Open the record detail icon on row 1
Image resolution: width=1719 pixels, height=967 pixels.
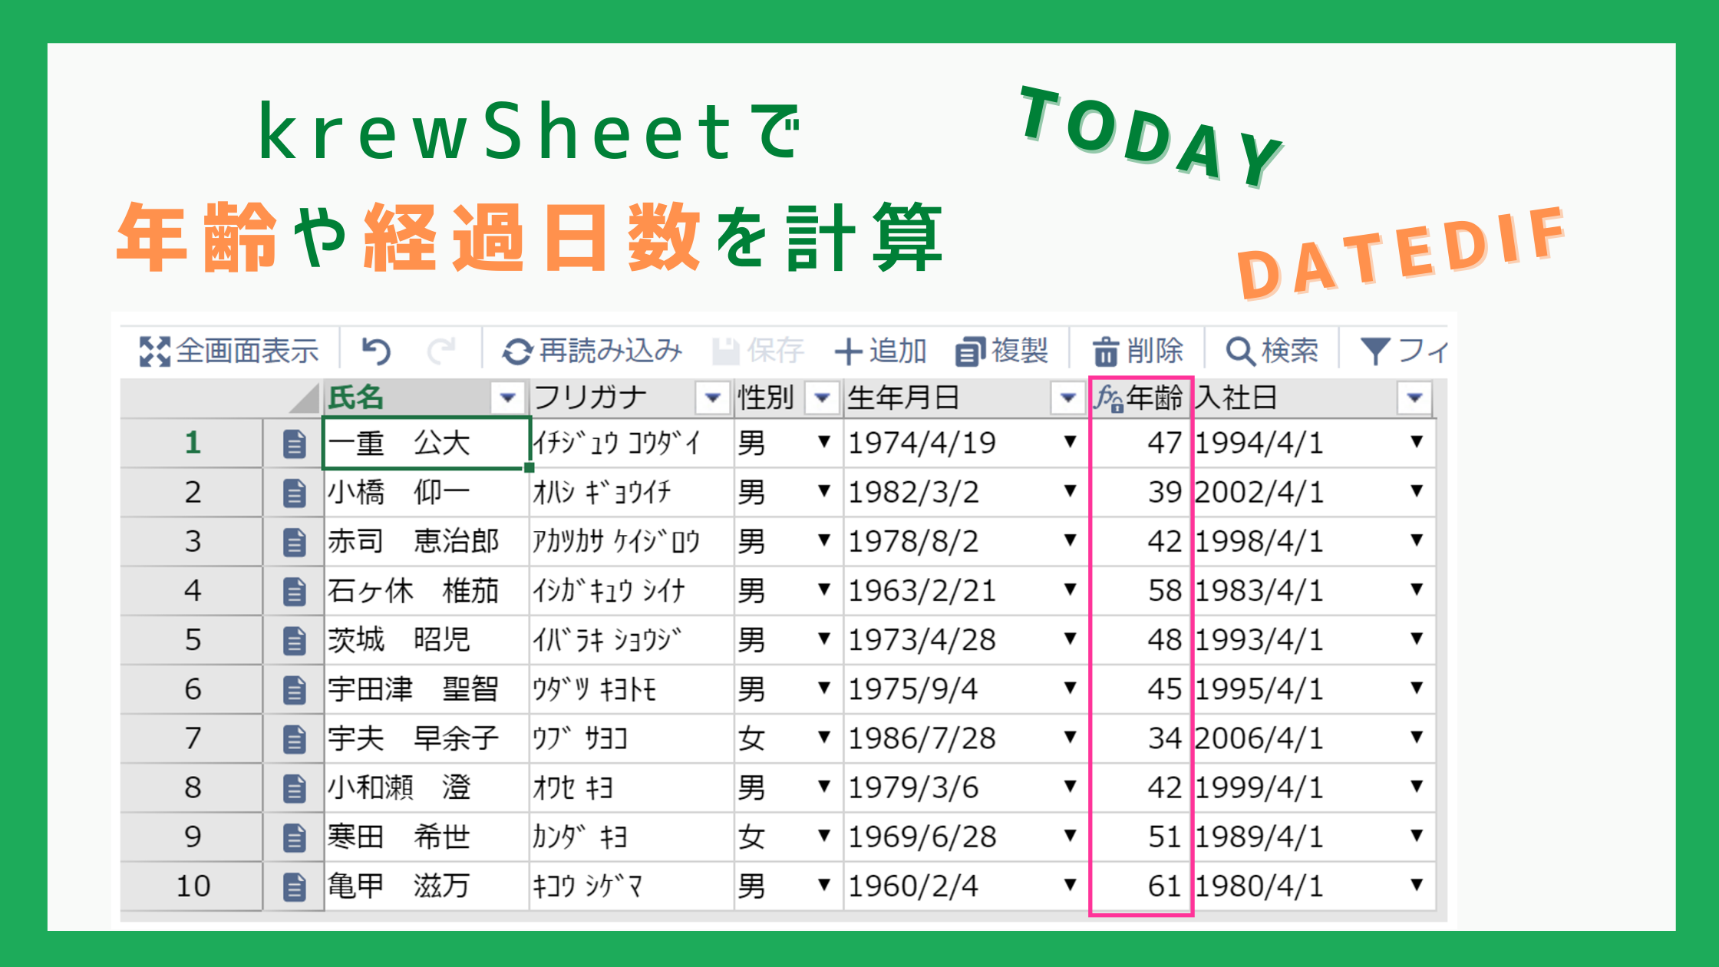(x=294, y=443)
